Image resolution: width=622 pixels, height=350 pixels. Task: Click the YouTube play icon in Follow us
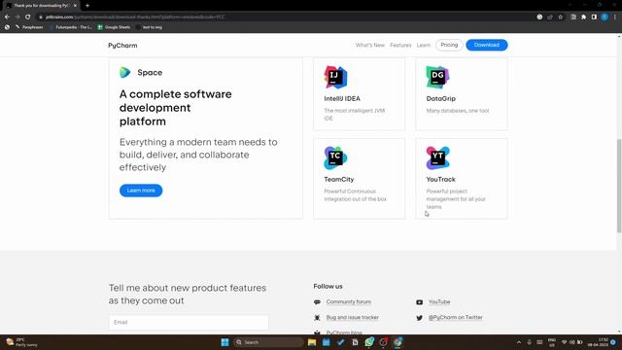pyautogui.click(x=419, y=302)
